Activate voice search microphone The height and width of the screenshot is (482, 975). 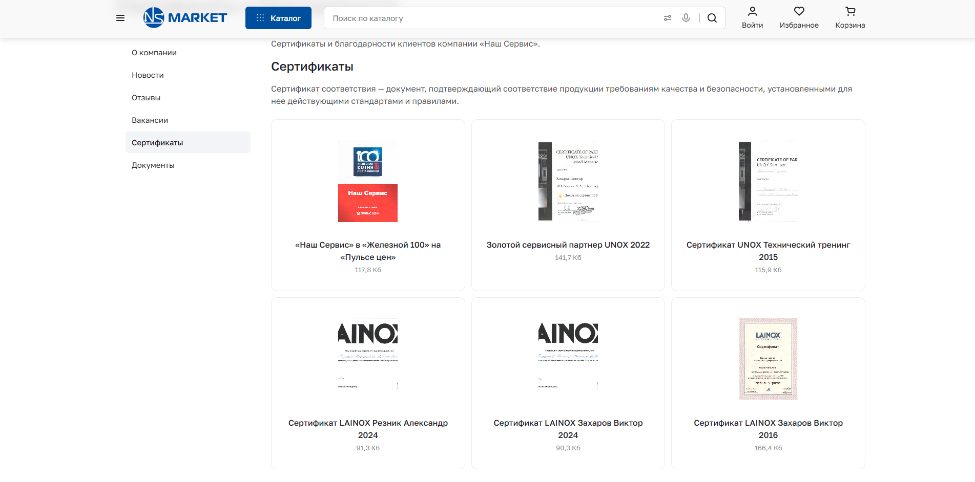pyautogui.click(x=686, y=18)
